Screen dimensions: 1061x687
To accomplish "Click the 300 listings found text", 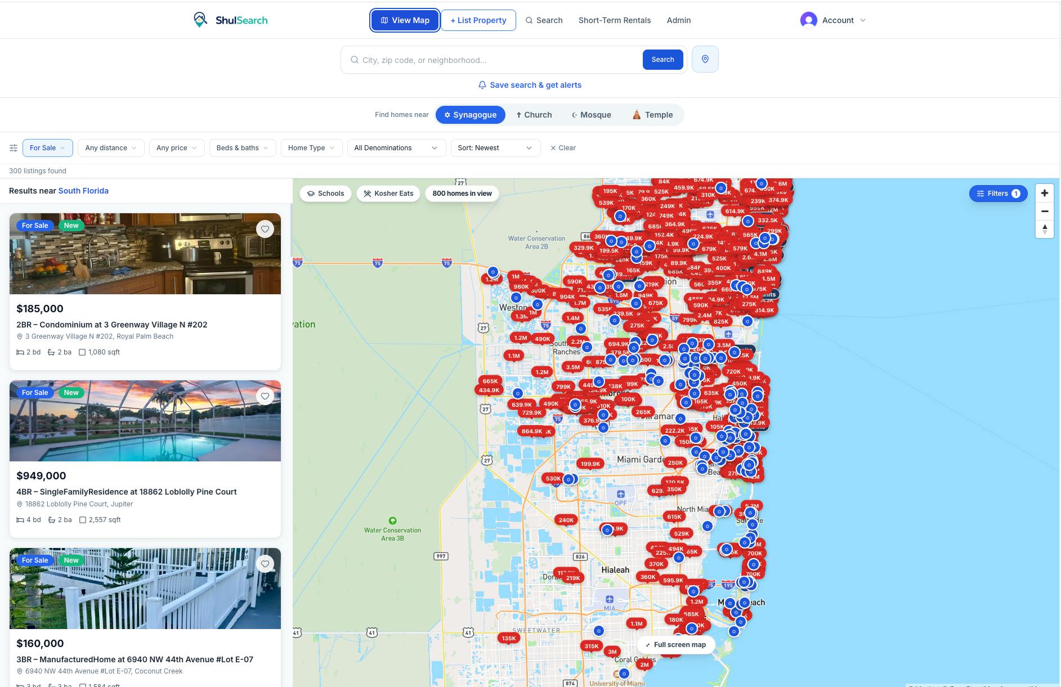I will point(38,171).
